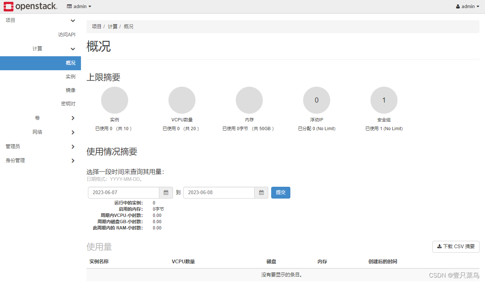
Task: Click the 概况 breadcrumb item
Action: [x=128, y=26]
